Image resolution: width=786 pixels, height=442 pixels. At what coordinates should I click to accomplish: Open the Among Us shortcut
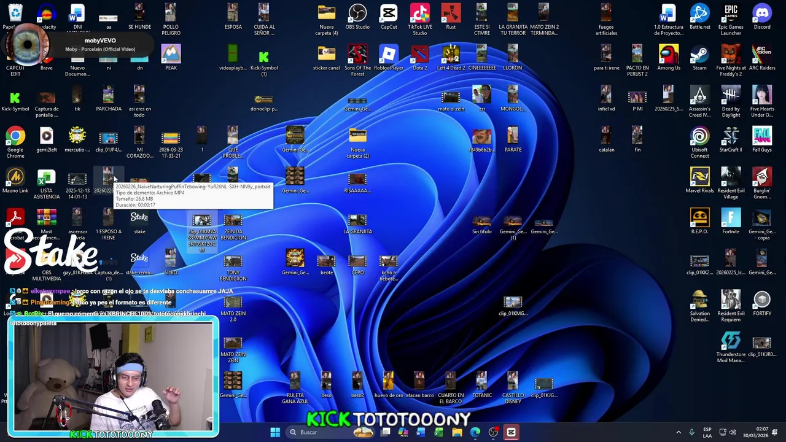coord(669,58)
